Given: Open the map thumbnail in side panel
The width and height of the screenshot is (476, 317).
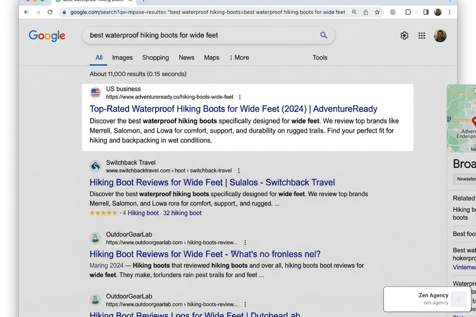Looking at the screenshot, I should click(x=461, y=118).
